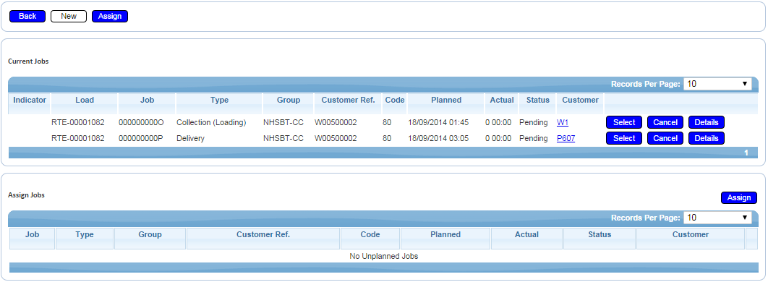The width and height of the screenshot is (768, 282).
Task: Click planned time 18/09/2014 03:05
Action: 438,138
